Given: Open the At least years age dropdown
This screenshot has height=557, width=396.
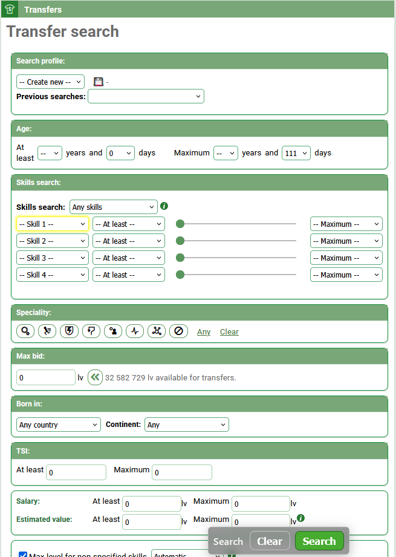Looking at the screenshot, I should pos(50,153).
